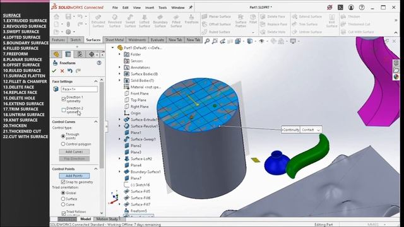Viewport: 404px width, 227px height.
Task: Switch to FeatureManager design tree tab
Action: pyautogui.click(x=56, y=54)
